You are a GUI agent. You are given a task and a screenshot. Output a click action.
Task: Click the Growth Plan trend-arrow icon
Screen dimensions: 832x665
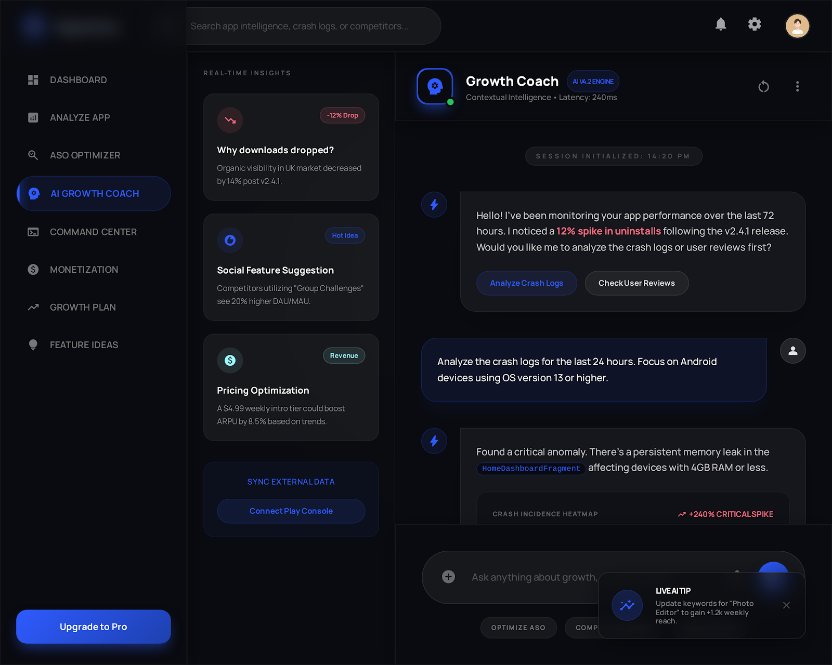click(33, 307)
